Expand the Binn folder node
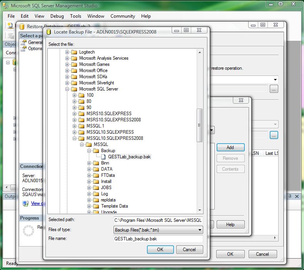 coord(89,163)
